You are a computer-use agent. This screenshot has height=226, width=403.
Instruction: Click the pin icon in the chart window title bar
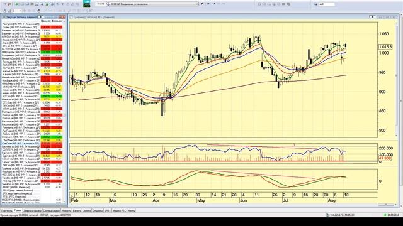372,17
